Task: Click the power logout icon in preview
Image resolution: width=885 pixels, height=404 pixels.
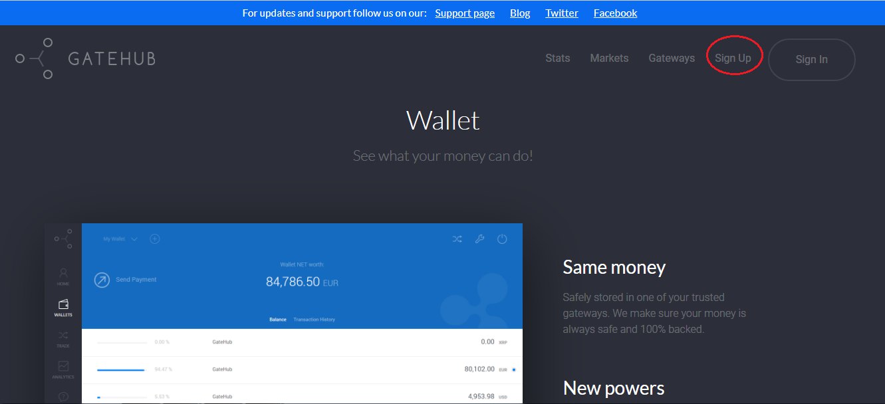Action: [x=502, y=239]
